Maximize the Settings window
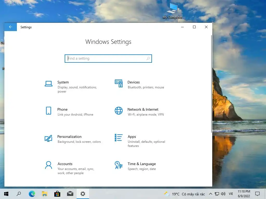This screenshot has width=266, height=199. tap(194, 27)
